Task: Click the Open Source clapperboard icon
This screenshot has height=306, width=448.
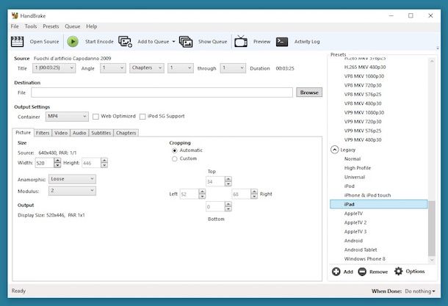Action: 18,42
